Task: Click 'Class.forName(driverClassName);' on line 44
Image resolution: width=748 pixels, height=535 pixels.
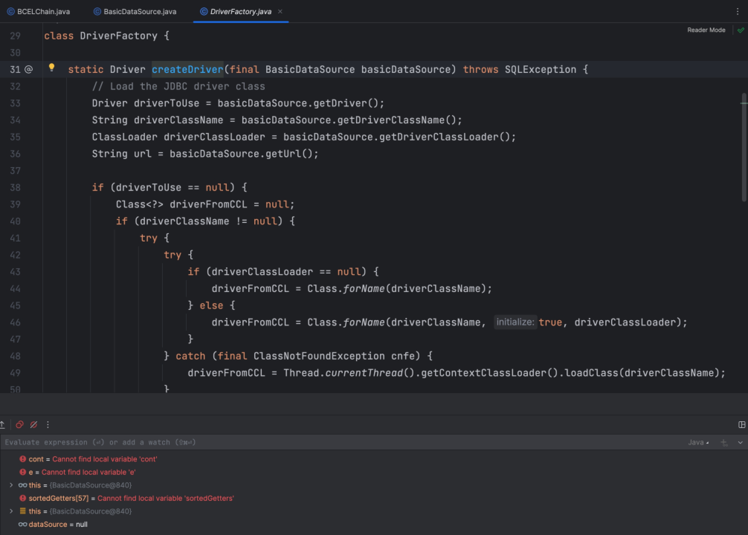Action: click(x=400, y=289)
